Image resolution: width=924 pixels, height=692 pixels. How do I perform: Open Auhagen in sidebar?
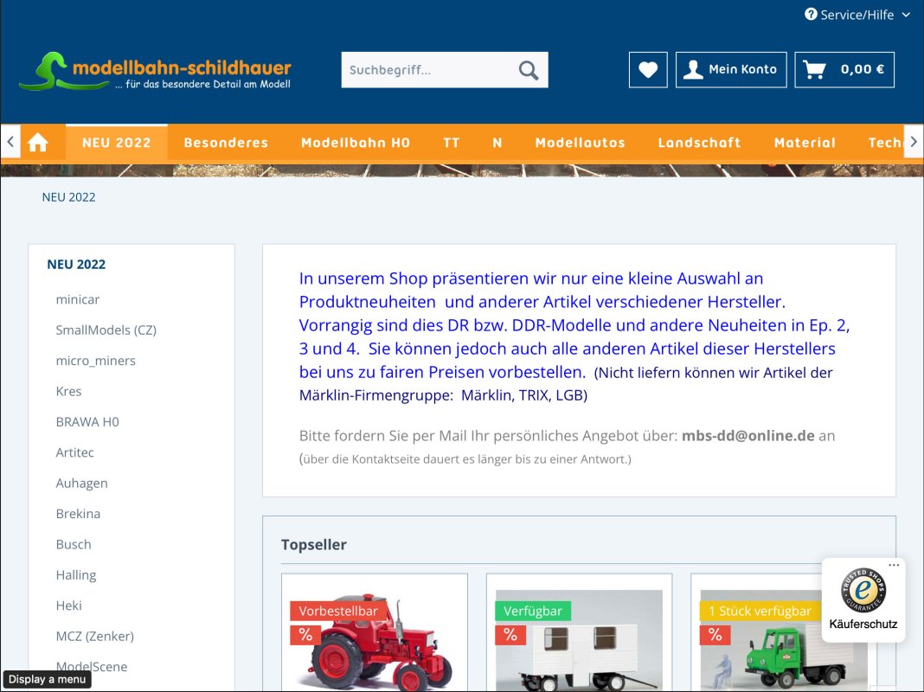82,483
